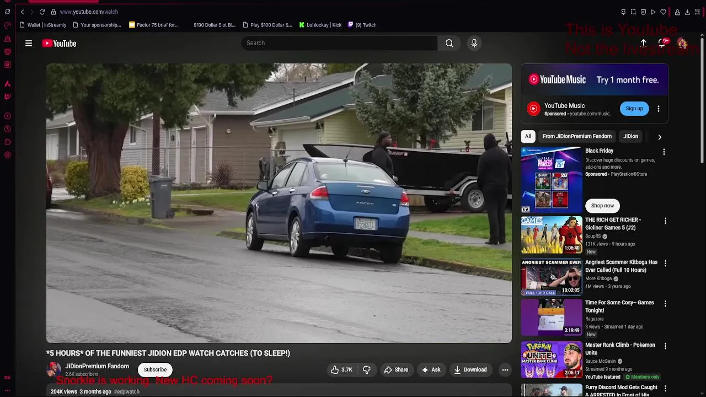This screenshot has height=397, width=706.
Task: Dislike the video with thumbs down
Action: [x=367, y=370]
